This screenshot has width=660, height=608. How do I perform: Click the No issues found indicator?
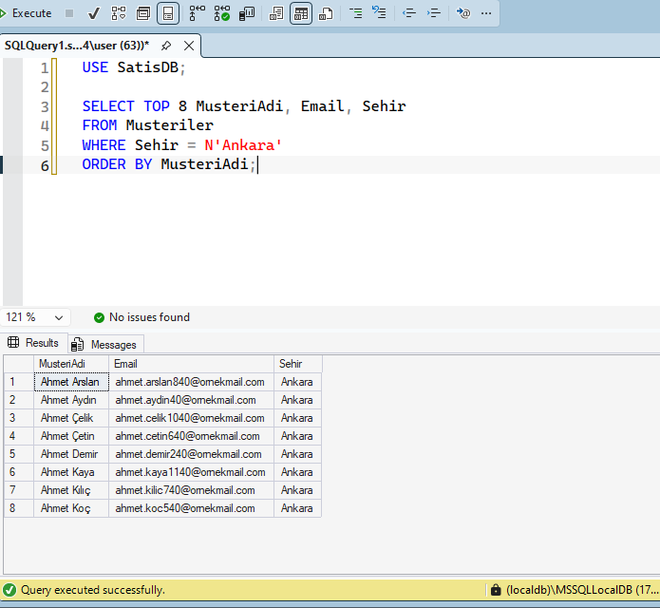(x=141, y=317)
